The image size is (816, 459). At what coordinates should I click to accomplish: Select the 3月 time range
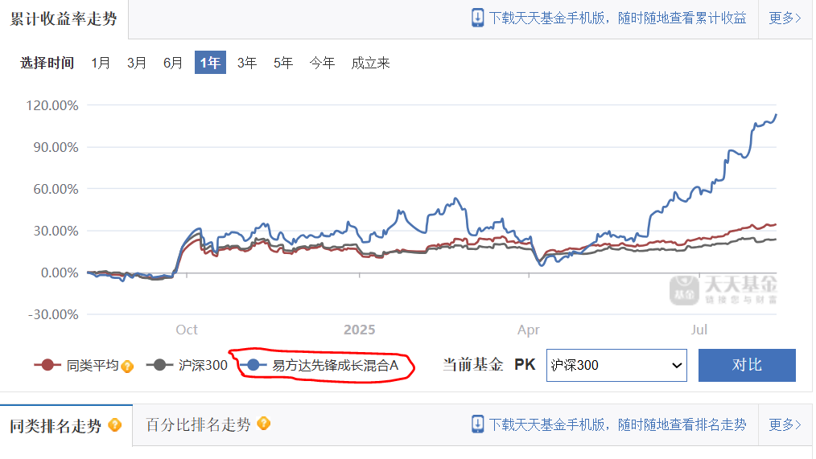tap(137, 63)
